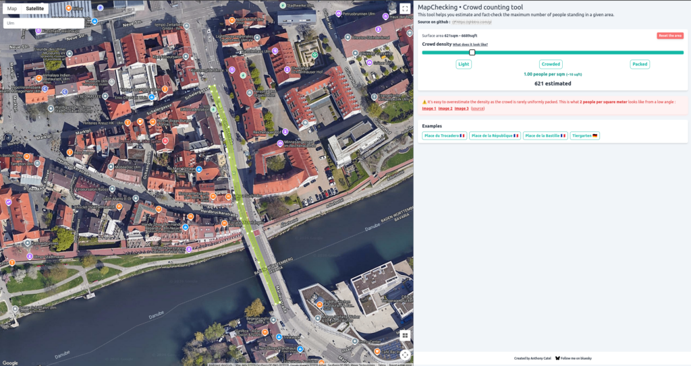Screen dimensions: 691x366
Task: Load the Place du Trocadero example
Action: (x=444, y=136)
